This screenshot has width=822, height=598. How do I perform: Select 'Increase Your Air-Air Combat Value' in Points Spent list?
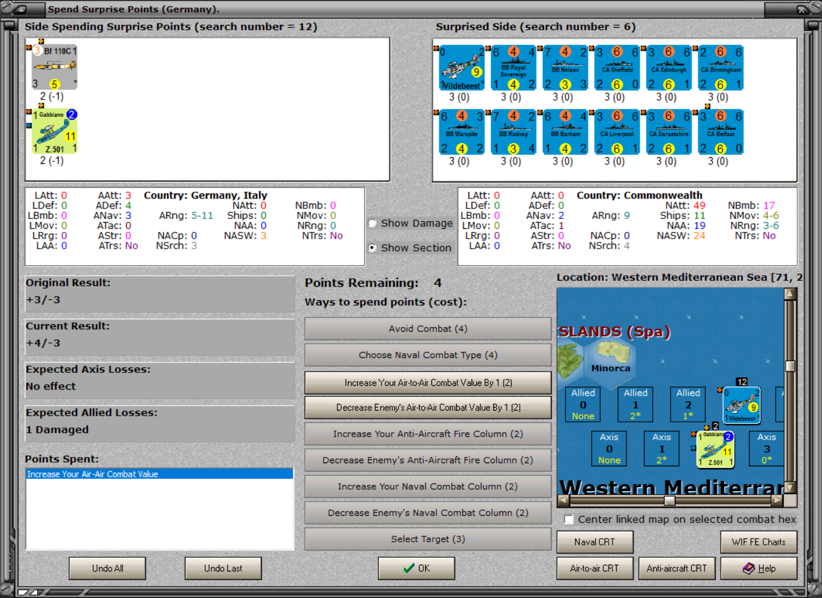[x=159, y=474]
